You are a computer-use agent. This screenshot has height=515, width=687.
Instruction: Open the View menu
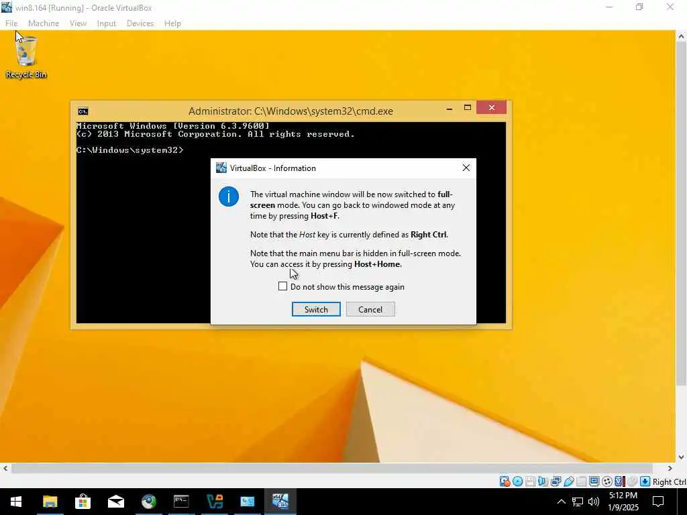point(78,23)
